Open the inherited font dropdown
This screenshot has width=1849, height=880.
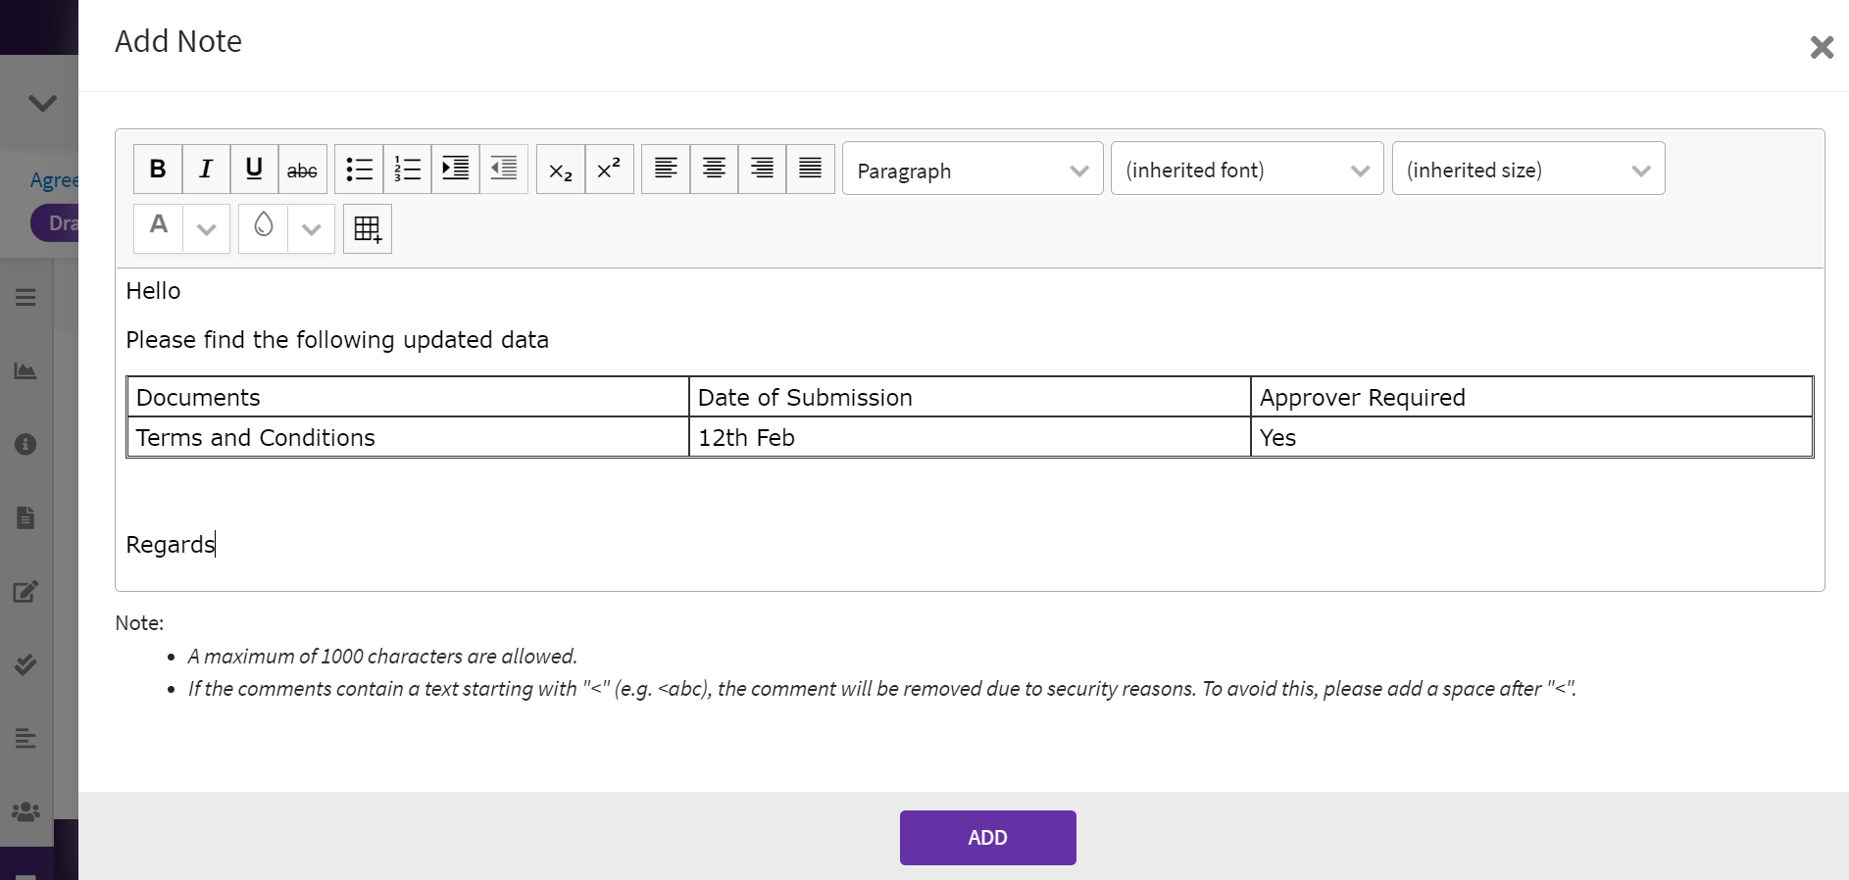click(x=1246, y=170)
